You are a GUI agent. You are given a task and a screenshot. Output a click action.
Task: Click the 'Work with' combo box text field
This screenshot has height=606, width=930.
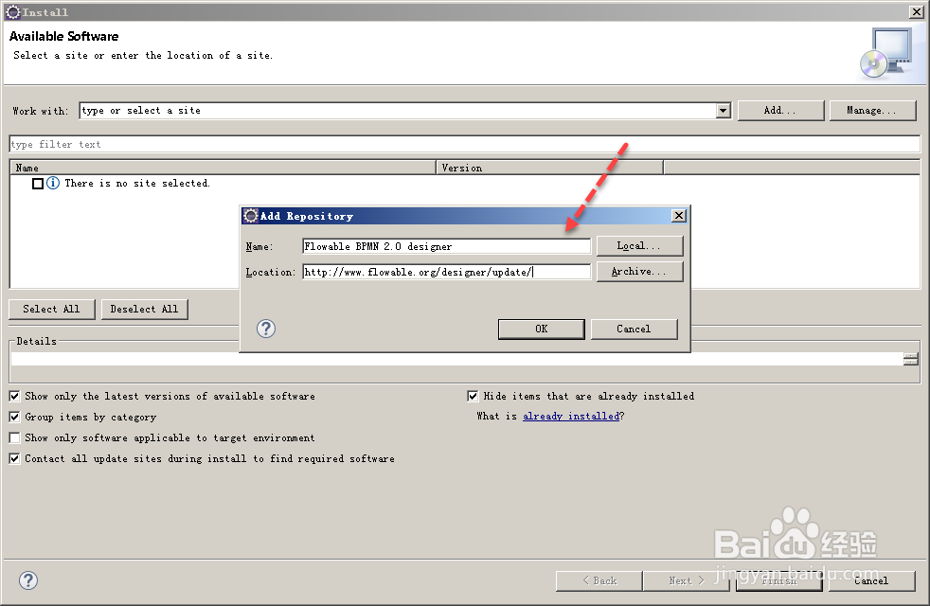(398, 110)
